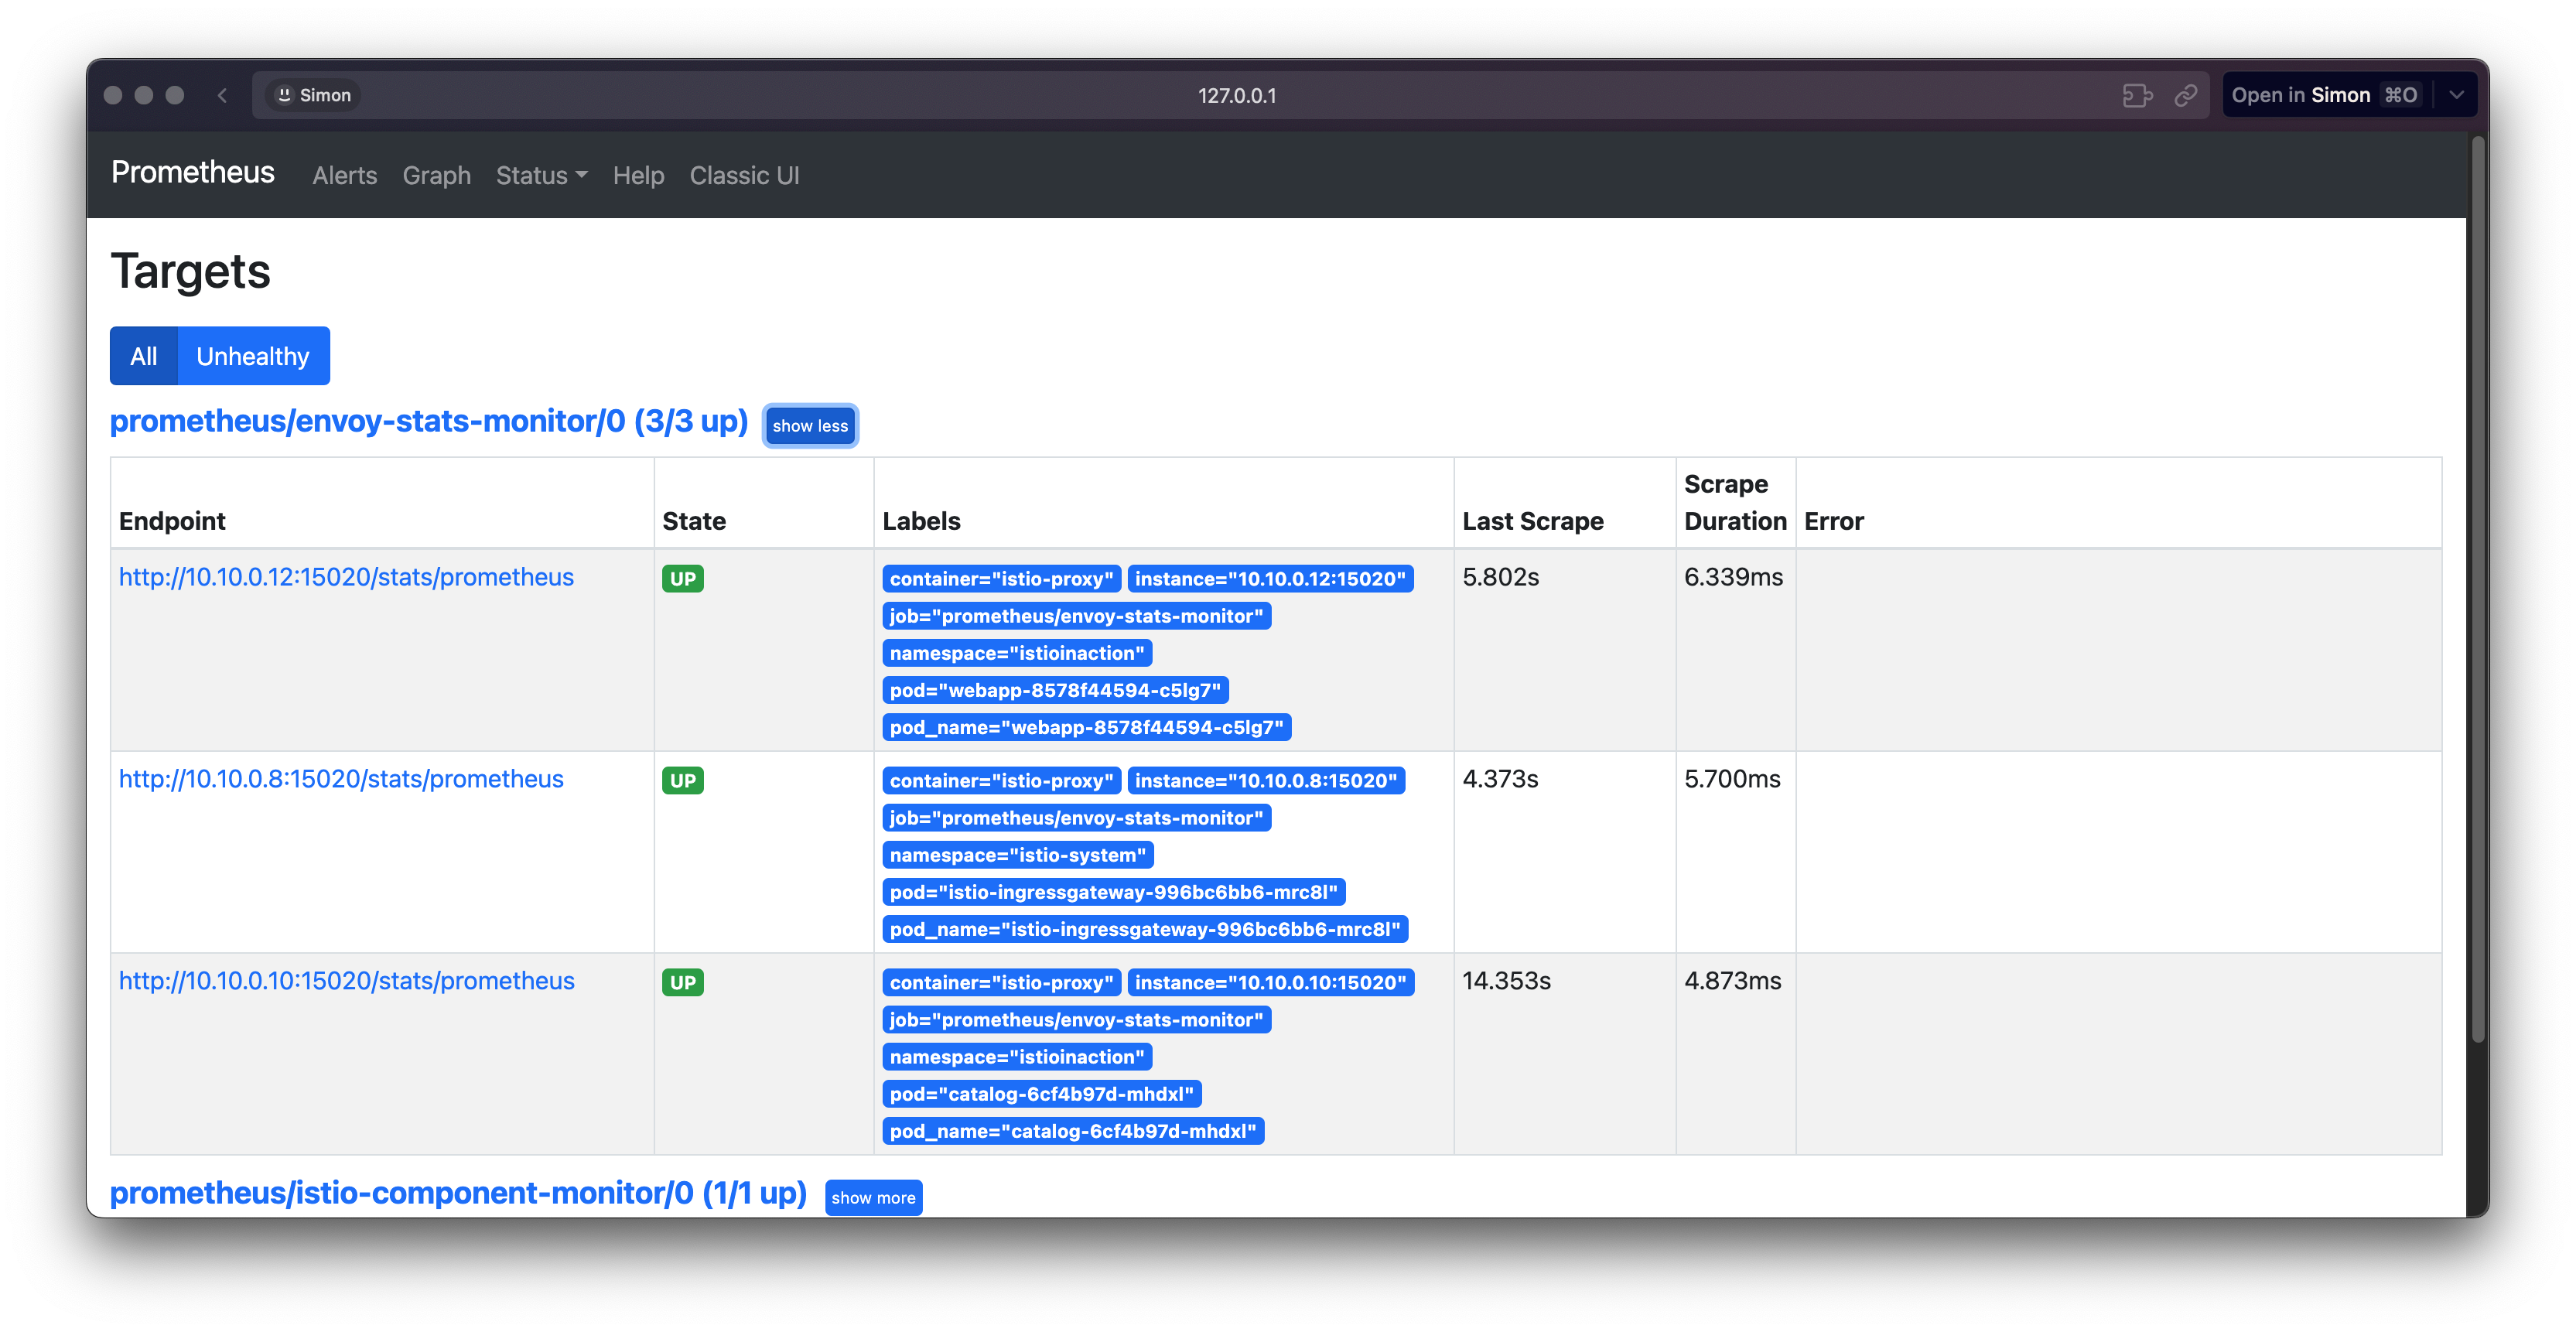Open the Help menu item
The image size is (2576, 1332).
(638, 175)
